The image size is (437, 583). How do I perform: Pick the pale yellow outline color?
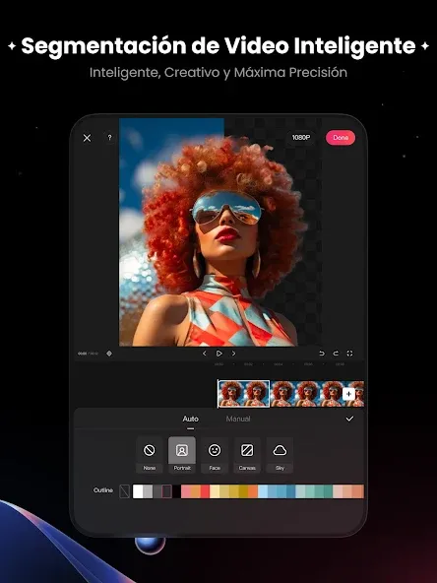tap(215, 491)
